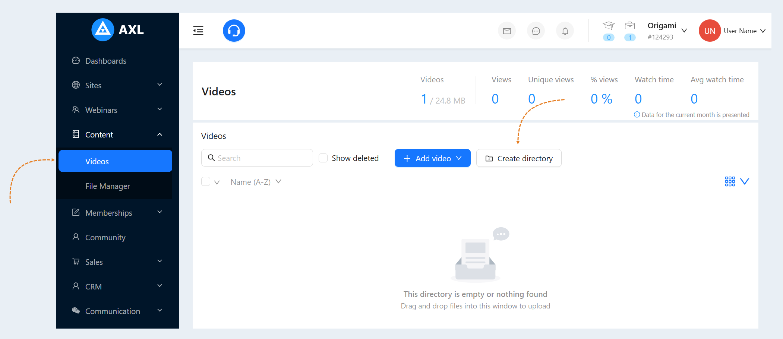The height and width of the screenshot is (339, 783).
Task: Expand the Sales menu chevron
Action: tap(160, 262)
